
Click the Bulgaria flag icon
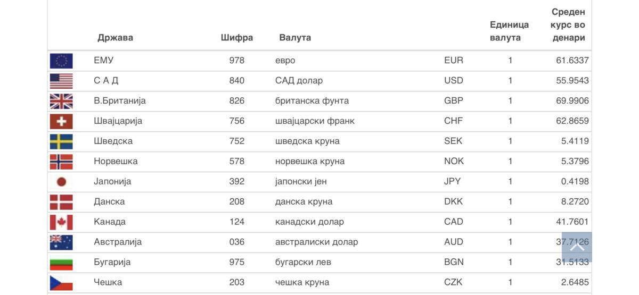[61, 263]
